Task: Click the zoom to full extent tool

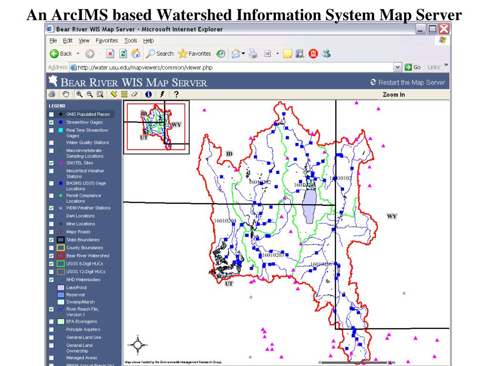Action: [100, 94]
